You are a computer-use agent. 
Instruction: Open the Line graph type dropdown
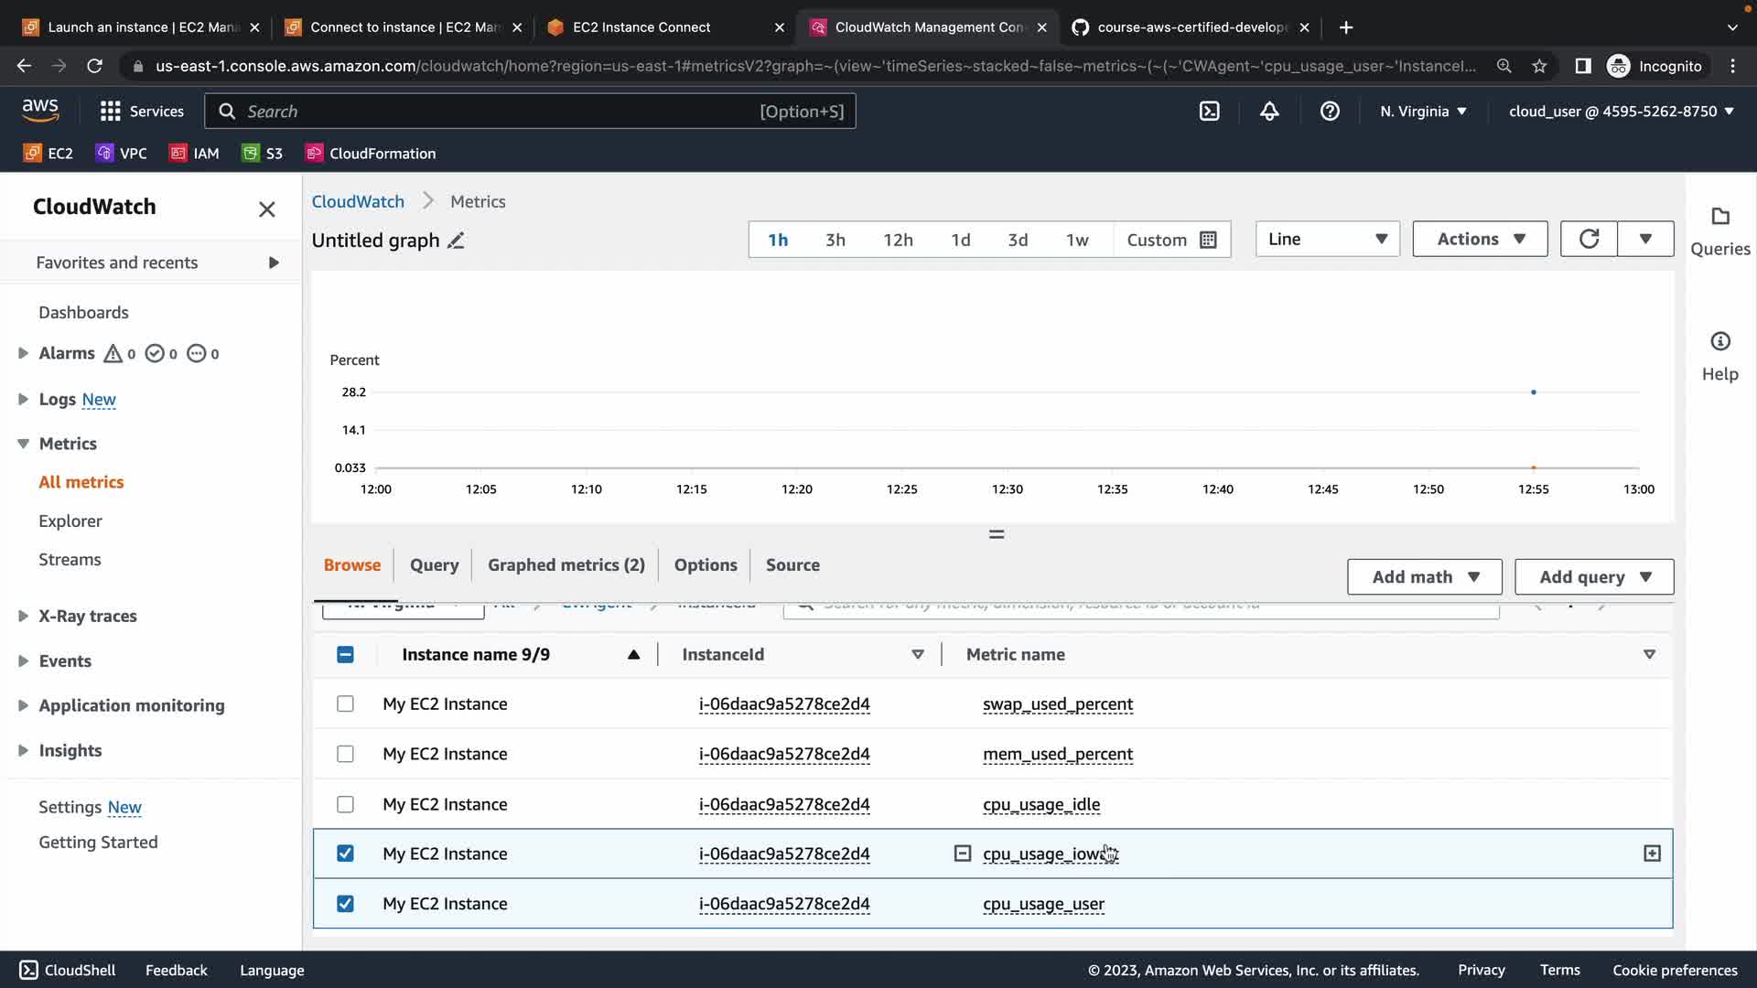pos(1327,239)
